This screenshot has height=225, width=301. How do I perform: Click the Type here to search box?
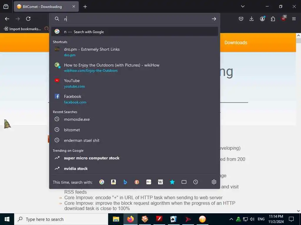61,219
